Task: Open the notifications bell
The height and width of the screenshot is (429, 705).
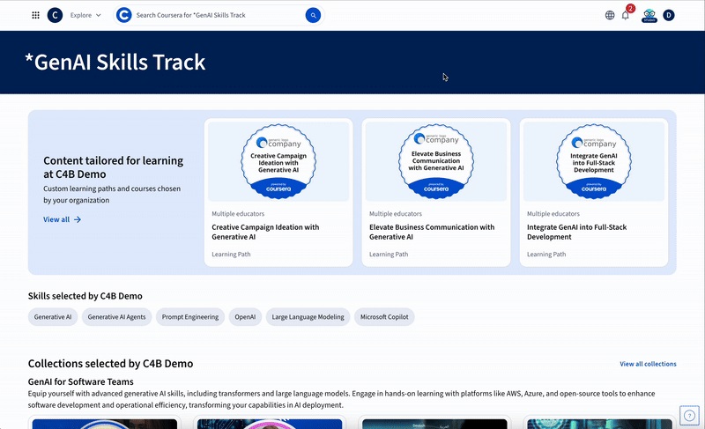Action: 626,15
